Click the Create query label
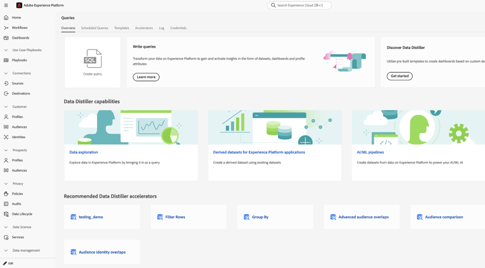This screenshot has width=485, height=268. click(92, 74)
